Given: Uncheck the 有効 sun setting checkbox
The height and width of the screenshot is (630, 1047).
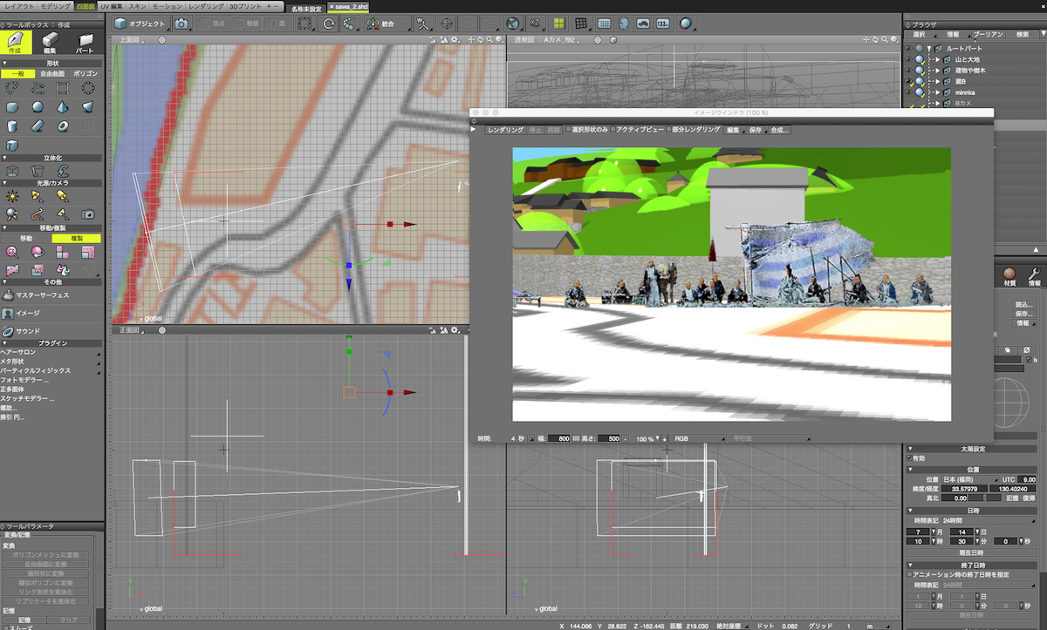Looking at the screenshot, I should pos(911,457).
